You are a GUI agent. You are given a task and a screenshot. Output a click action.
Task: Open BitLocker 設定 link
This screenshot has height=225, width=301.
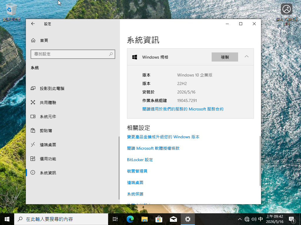[x=140, y=160]
